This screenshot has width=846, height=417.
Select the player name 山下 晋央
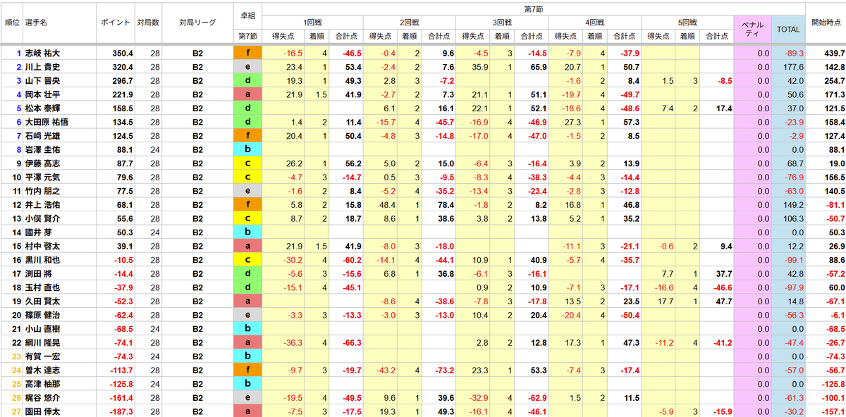click(x=42, y=80)
